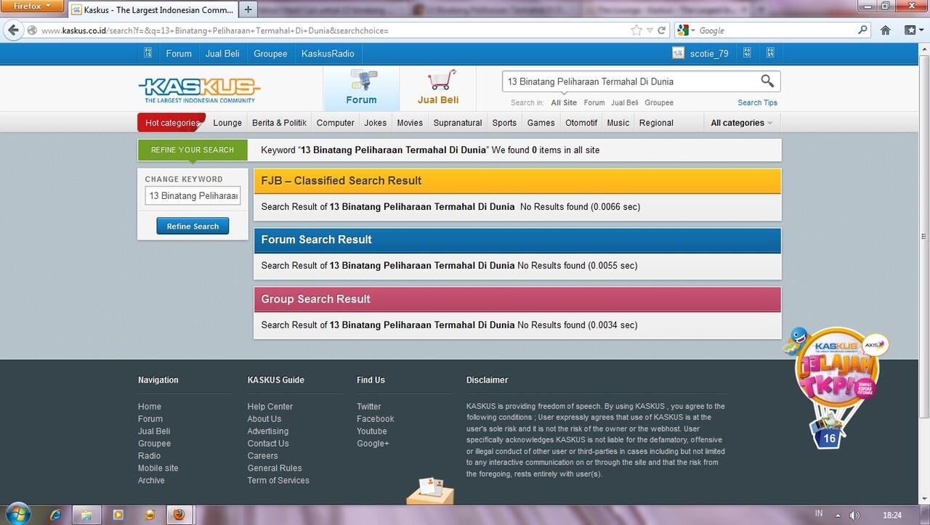Click the clock showing 18:24
Screen dimensions: 930x525
pos(891,515)
